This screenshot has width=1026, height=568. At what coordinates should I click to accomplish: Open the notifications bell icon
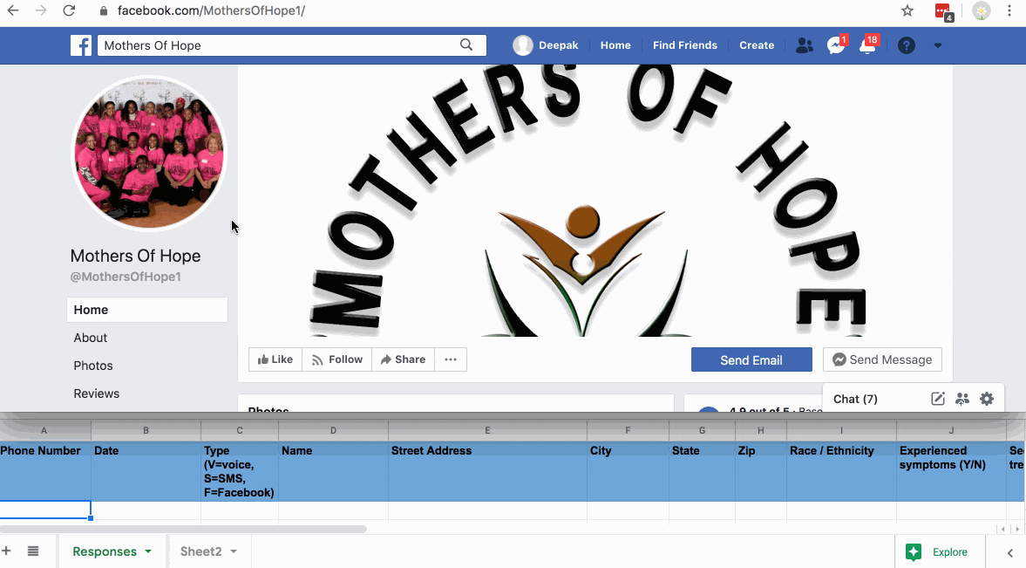[x=867, y=45]
